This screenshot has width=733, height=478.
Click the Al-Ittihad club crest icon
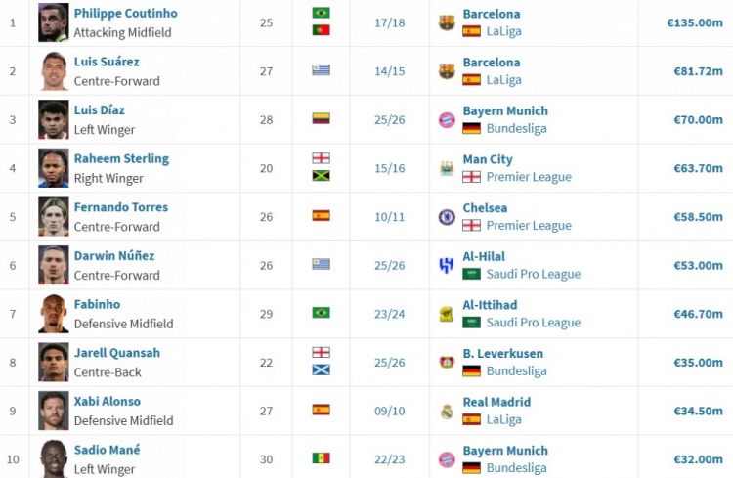(x=447, y=314)
